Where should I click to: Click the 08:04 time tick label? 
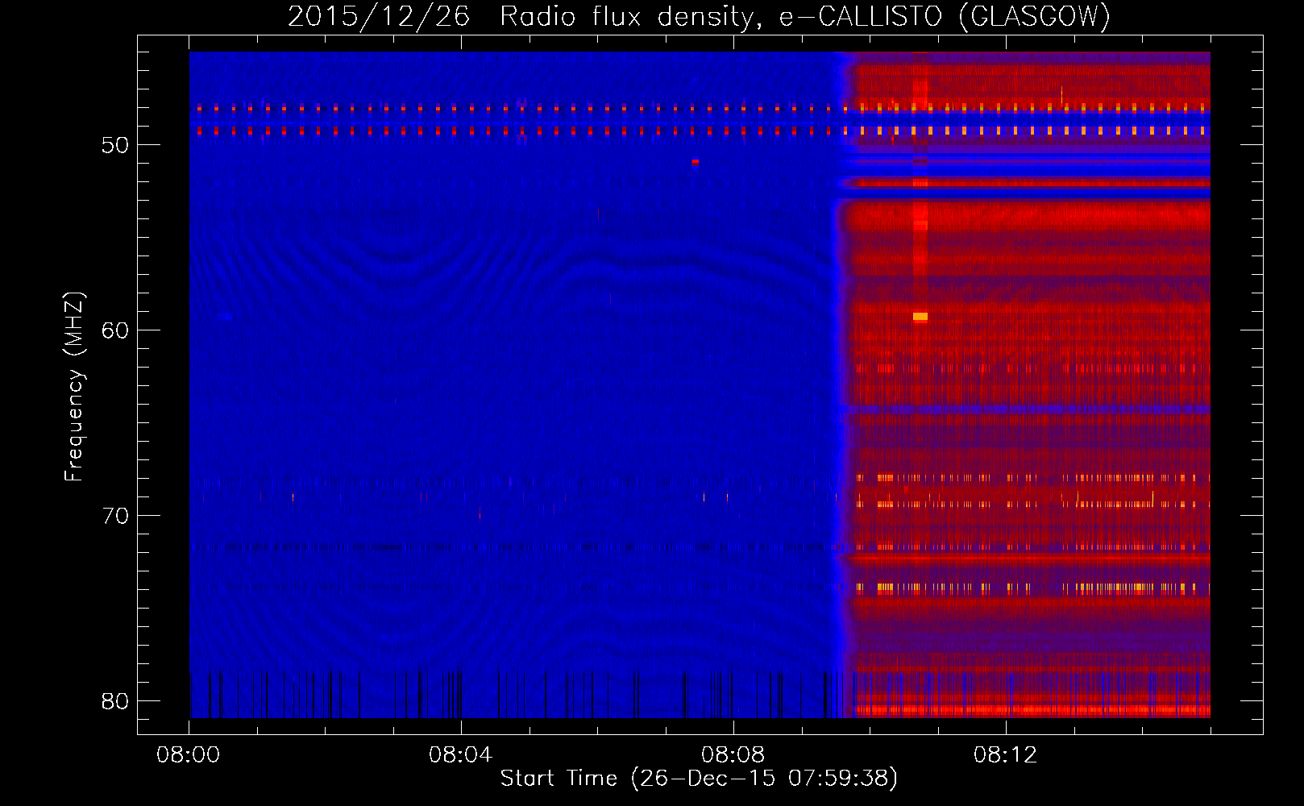click(460, 755)
